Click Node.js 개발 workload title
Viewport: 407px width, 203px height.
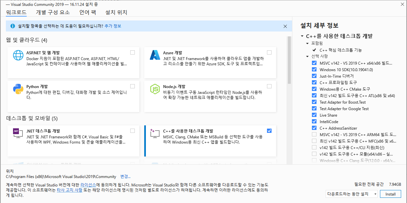click(x=174, y=86)
